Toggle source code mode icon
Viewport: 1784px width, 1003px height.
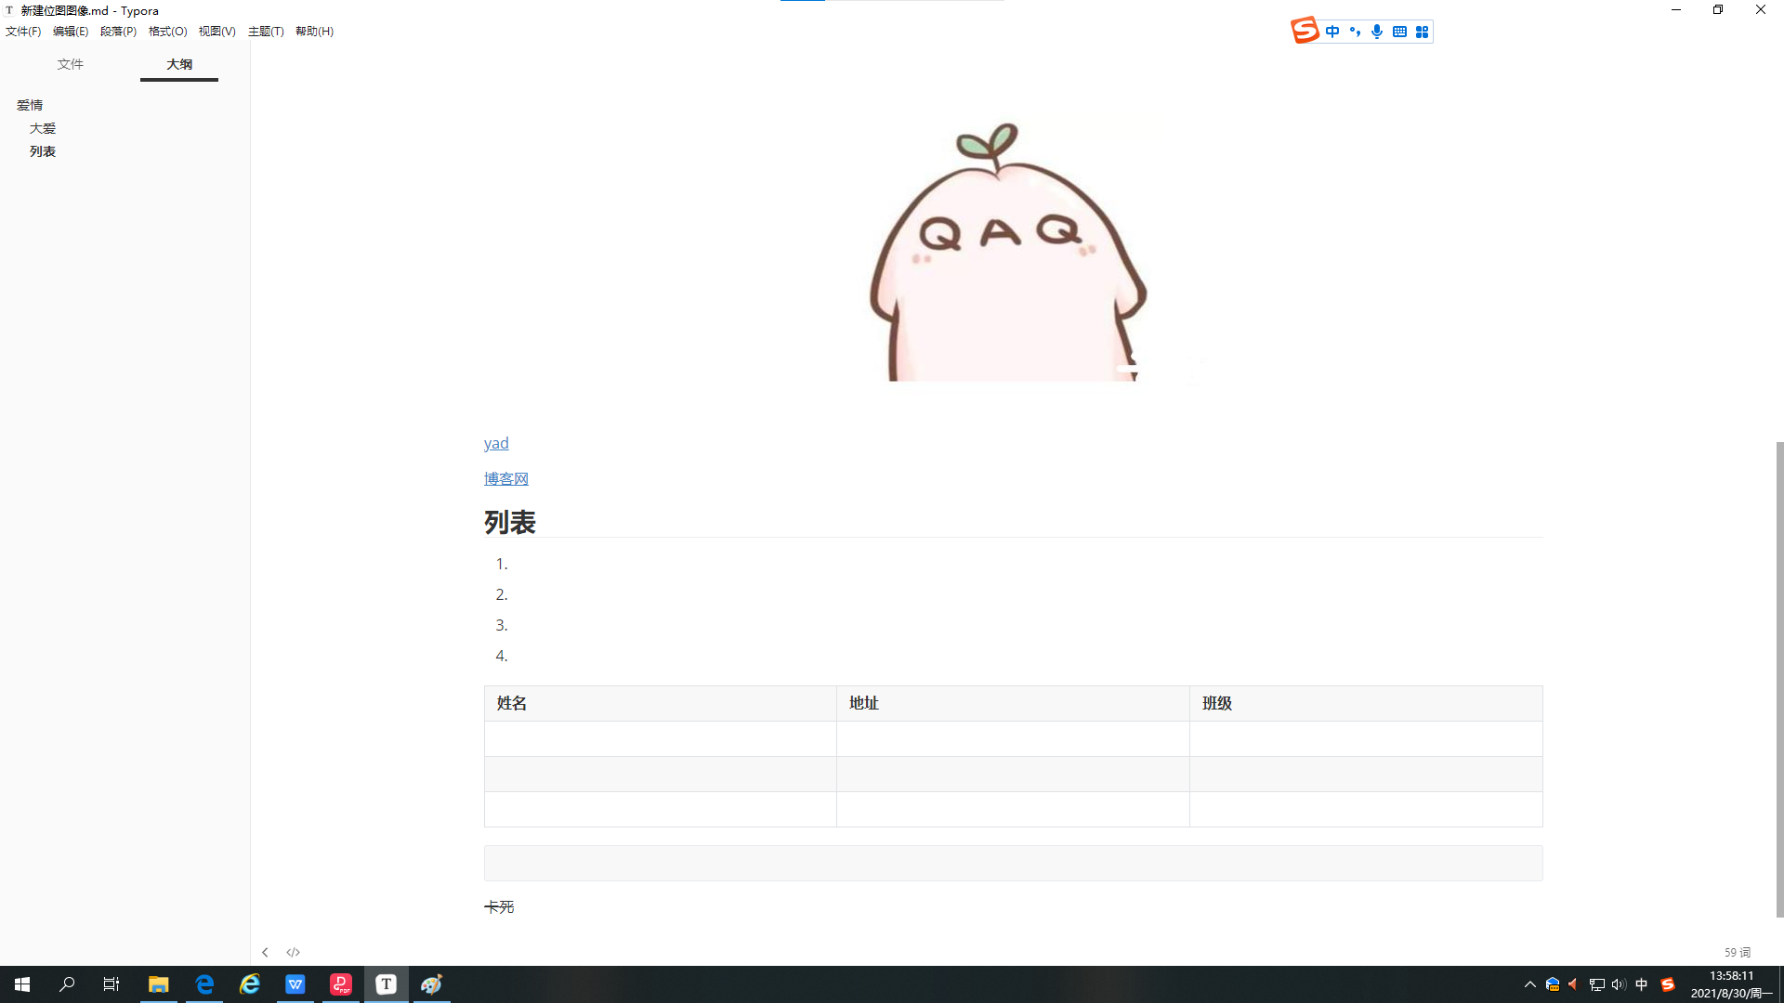pyautogui.click(x=293, y=952)
